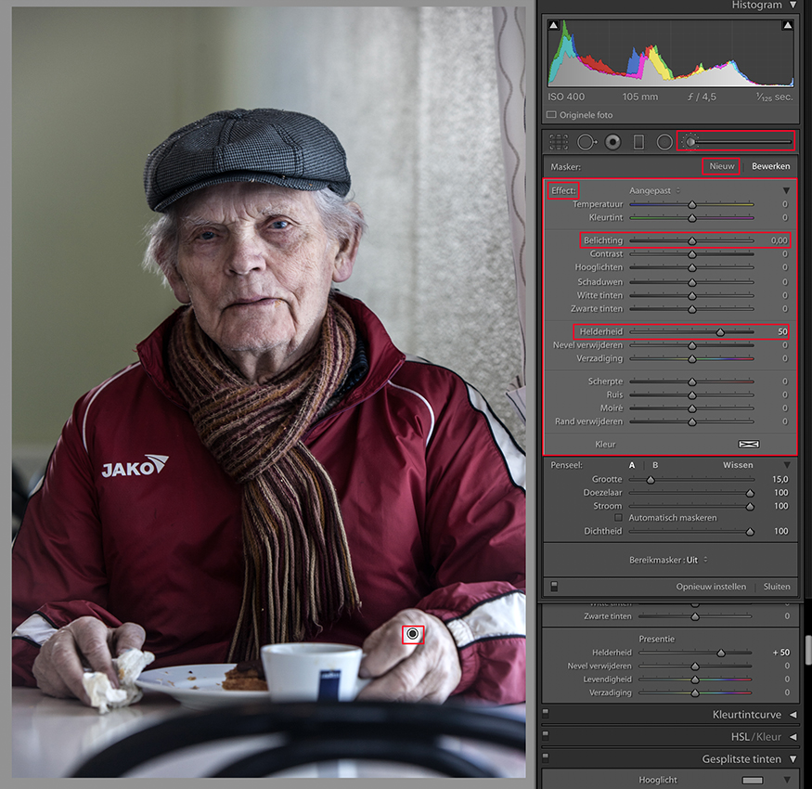Screen dimensions: 812x789
Task: Click the right panel scrollbar
Action: (807, 650)
